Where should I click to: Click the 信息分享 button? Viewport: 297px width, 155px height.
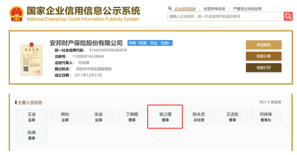click(264, 56)
